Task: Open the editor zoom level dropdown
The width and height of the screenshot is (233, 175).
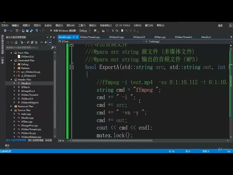Action: [68, 141]
